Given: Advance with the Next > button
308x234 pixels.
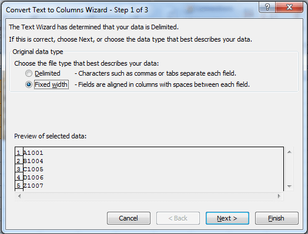Looking at the screenshot, I should [227, 218].
